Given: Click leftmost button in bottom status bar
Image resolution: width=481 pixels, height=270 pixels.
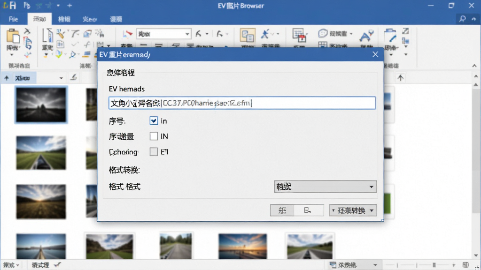Looking at the screenshot, I should point(11,265).
